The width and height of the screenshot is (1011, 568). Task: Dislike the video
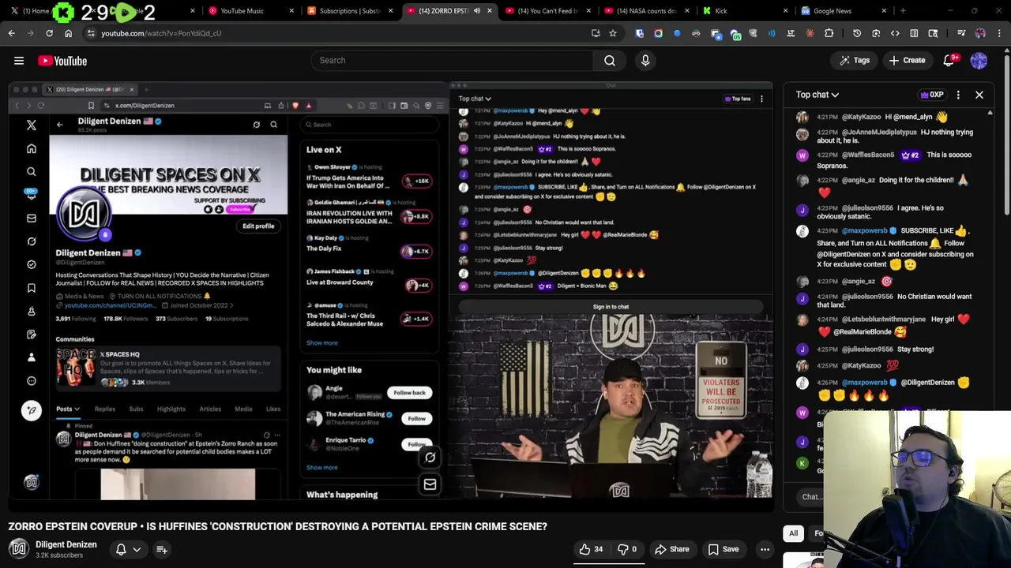coord(626,549)
